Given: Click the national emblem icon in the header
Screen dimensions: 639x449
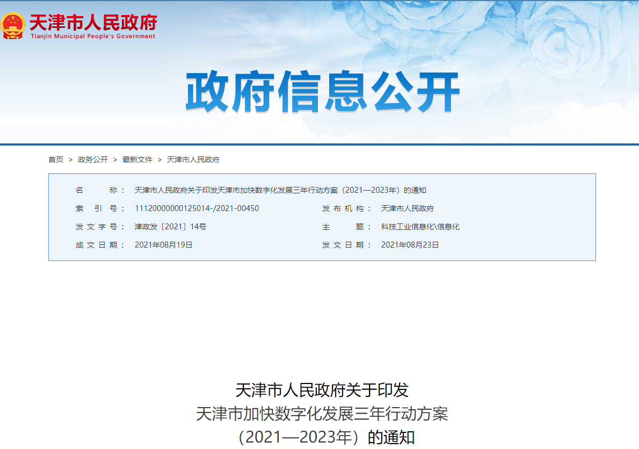Looking at the screenshot, I should click(x=13, y=25).
